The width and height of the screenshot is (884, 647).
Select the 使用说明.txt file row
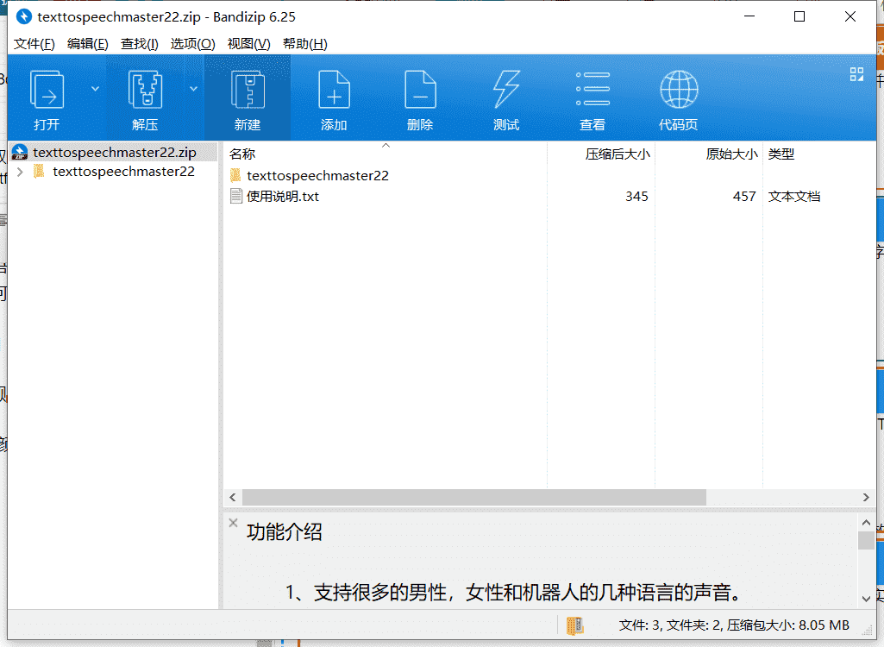click(549, 197)
